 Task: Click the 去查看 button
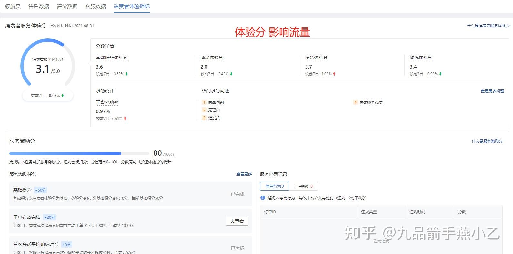(237, 221)
